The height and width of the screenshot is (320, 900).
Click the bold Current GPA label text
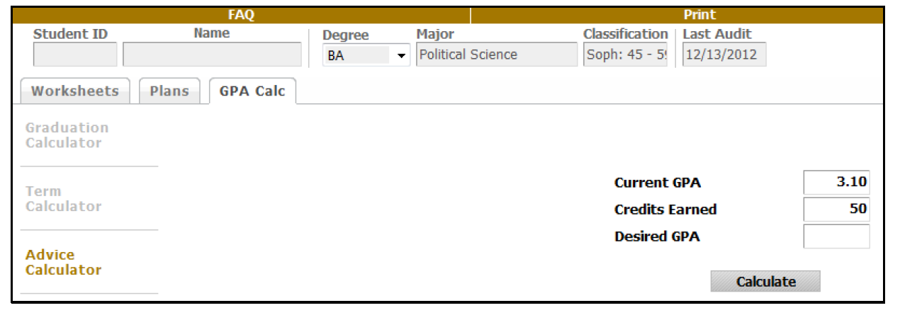point(657,183)
